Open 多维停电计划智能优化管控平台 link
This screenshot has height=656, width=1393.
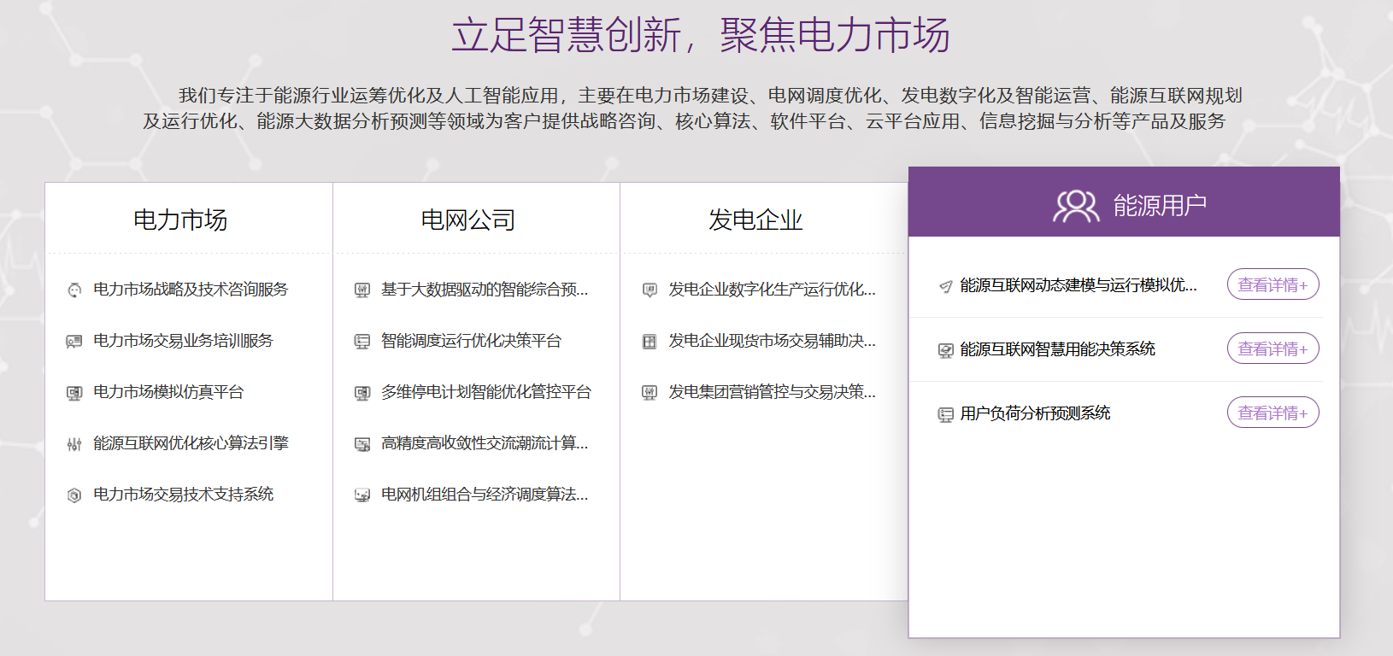[x=486, y=392]
